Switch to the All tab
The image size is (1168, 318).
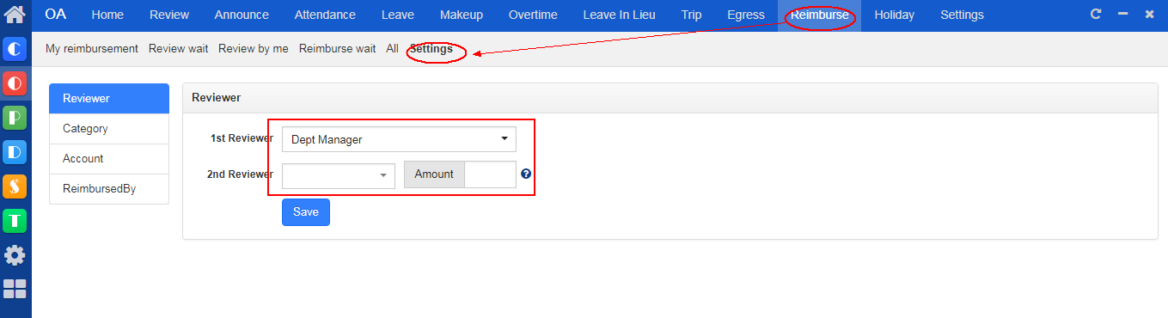392,49
